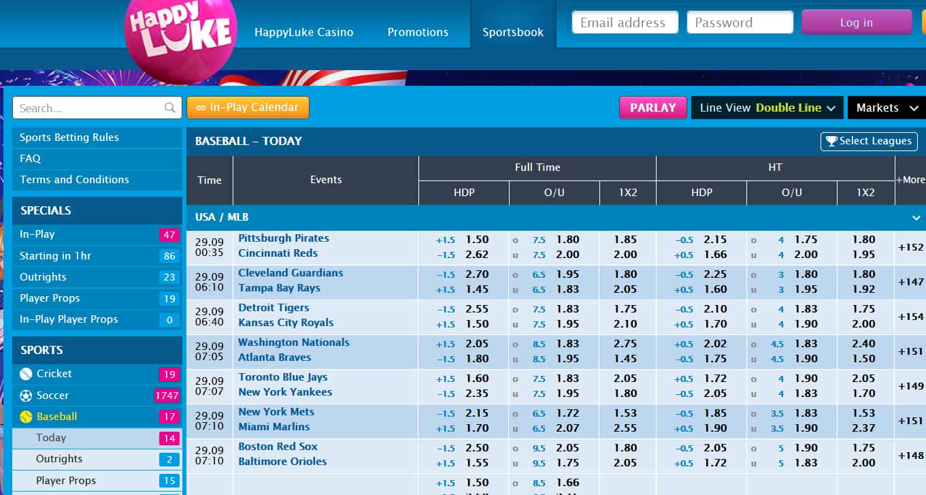Viewport: 926px width, 495px height.
Task: Open the Line View Double Line dropdown
Action: click(767, 108)
